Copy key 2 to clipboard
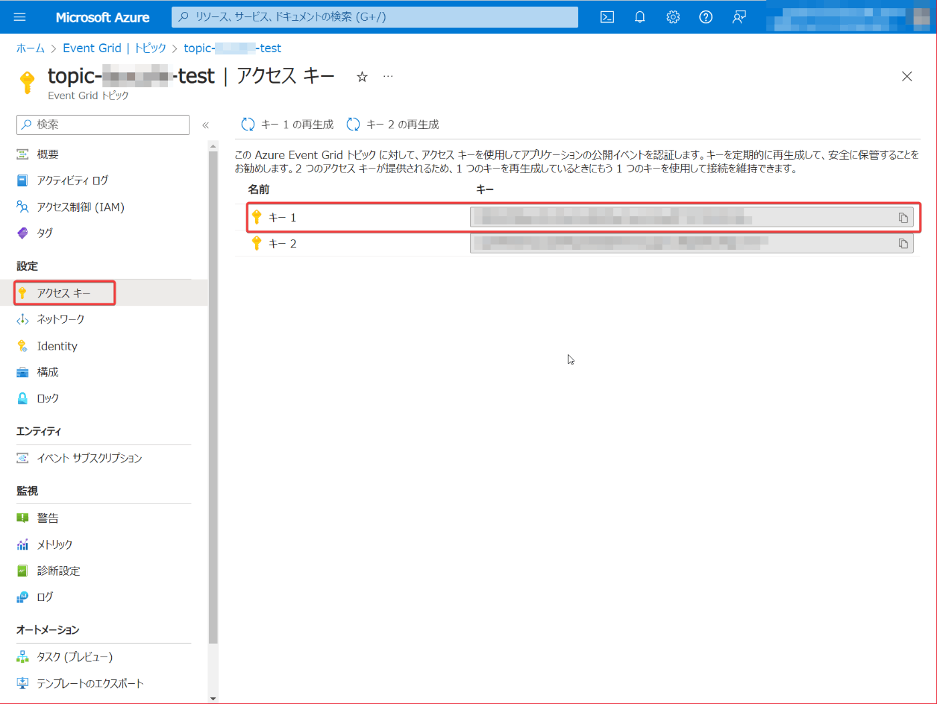This screenshot has height=704, width=937. [903, 243]
